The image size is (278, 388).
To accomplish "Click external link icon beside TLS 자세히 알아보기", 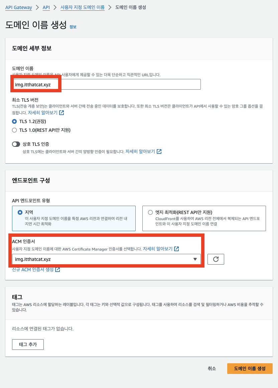I will click(61, 113).
